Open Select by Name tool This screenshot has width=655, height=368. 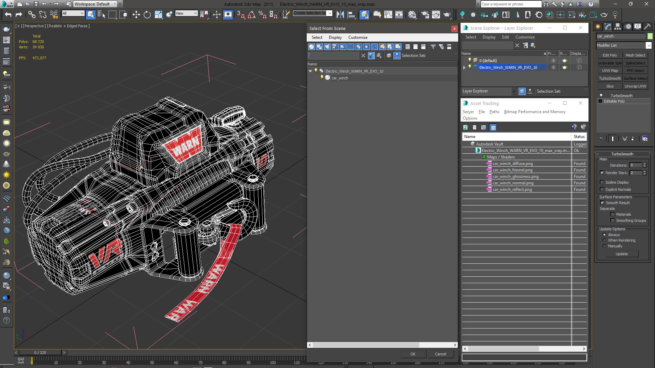101,14
